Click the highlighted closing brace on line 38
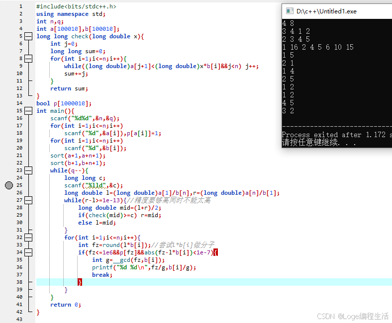Image resolution: width=392 pixels, height=323 pixels. [80, 282]
